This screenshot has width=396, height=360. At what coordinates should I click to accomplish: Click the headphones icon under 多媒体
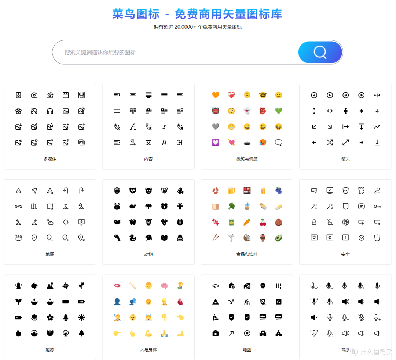point(50,111)
